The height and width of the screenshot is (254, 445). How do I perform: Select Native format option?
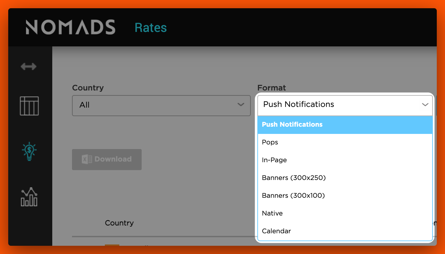point(345,214)
